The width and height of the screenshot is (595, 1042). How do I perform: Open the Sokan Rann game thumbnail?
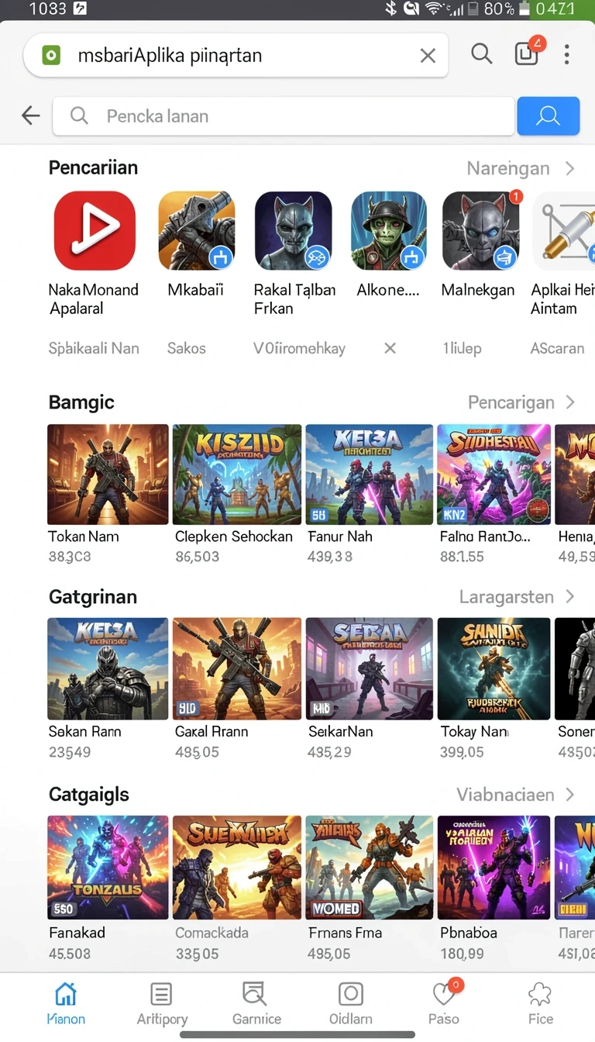click(108, 669)
